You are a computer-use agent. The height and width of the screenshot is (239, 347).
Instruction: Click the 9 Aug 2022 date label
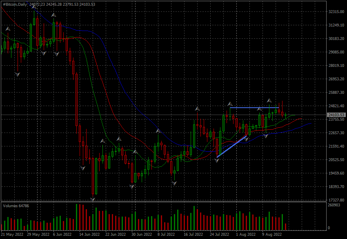pos(272,235)
